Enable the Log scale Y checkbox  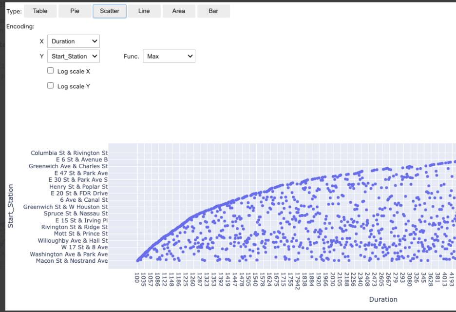click(50, 86)
